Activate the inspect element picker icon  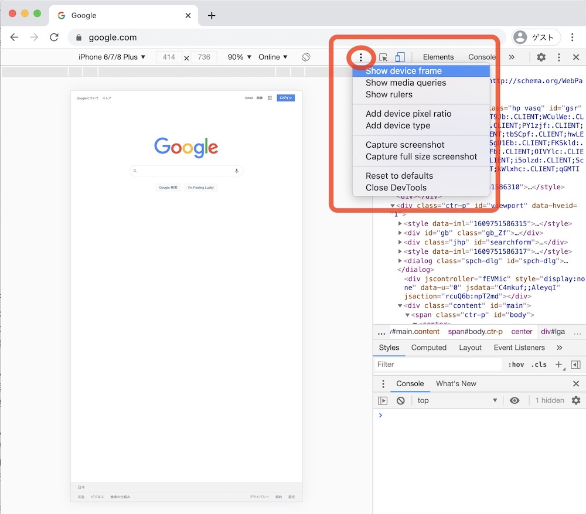click(383, 57)
